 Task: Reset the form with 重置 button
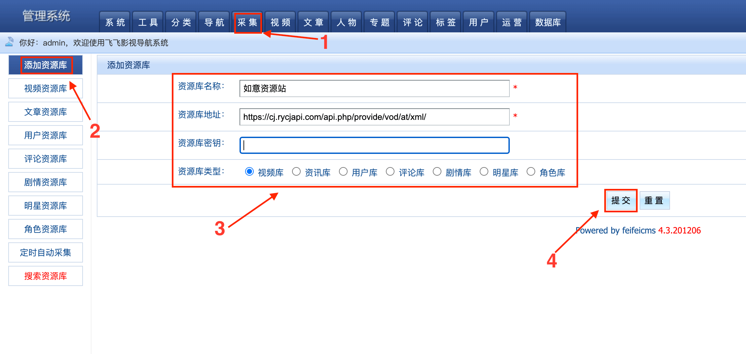pos(654,200)
